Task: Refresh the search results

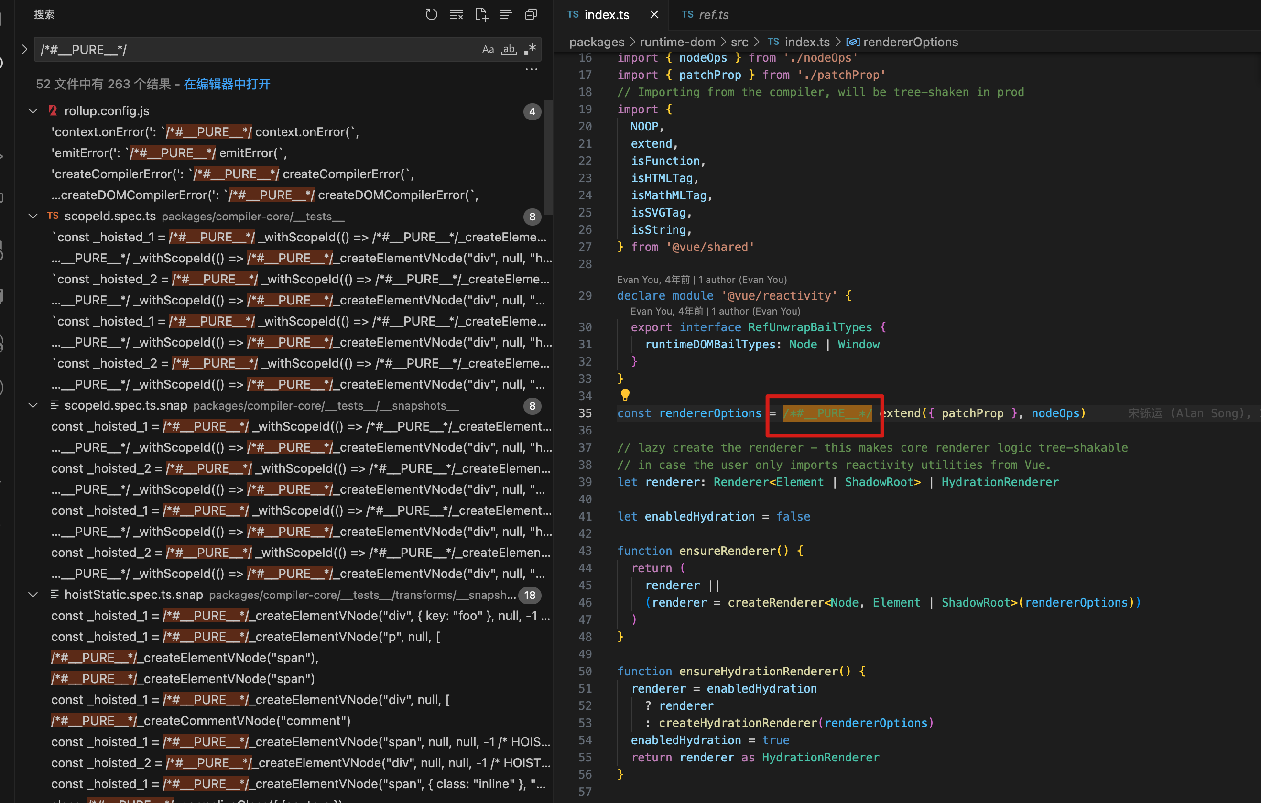Action: tap(431, 15)
